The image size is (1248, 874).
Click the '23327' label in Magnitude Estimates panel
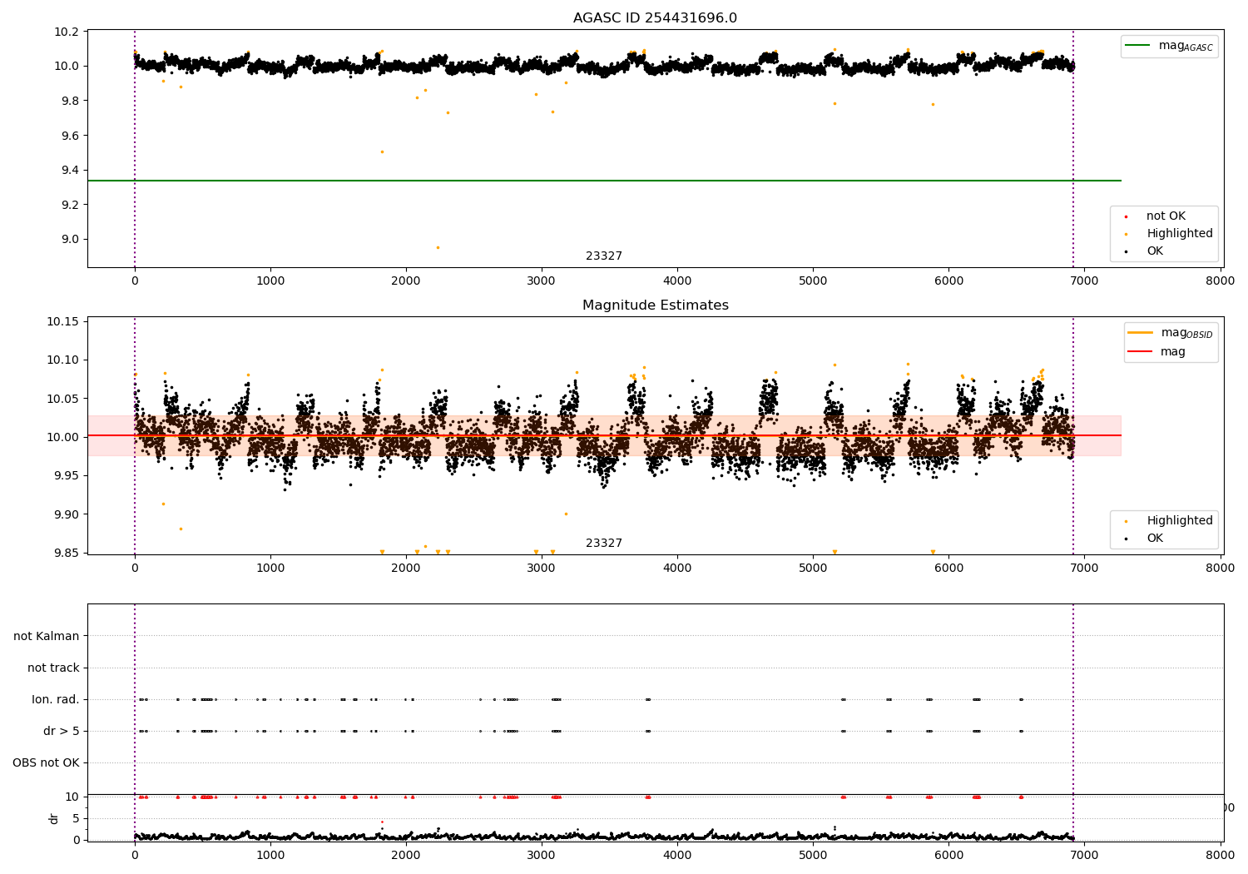click(x=604, y=544)
